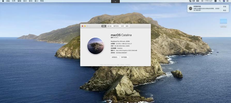Click the Intel UHD Graphics 630 text
231x103 pixels.
126,50
